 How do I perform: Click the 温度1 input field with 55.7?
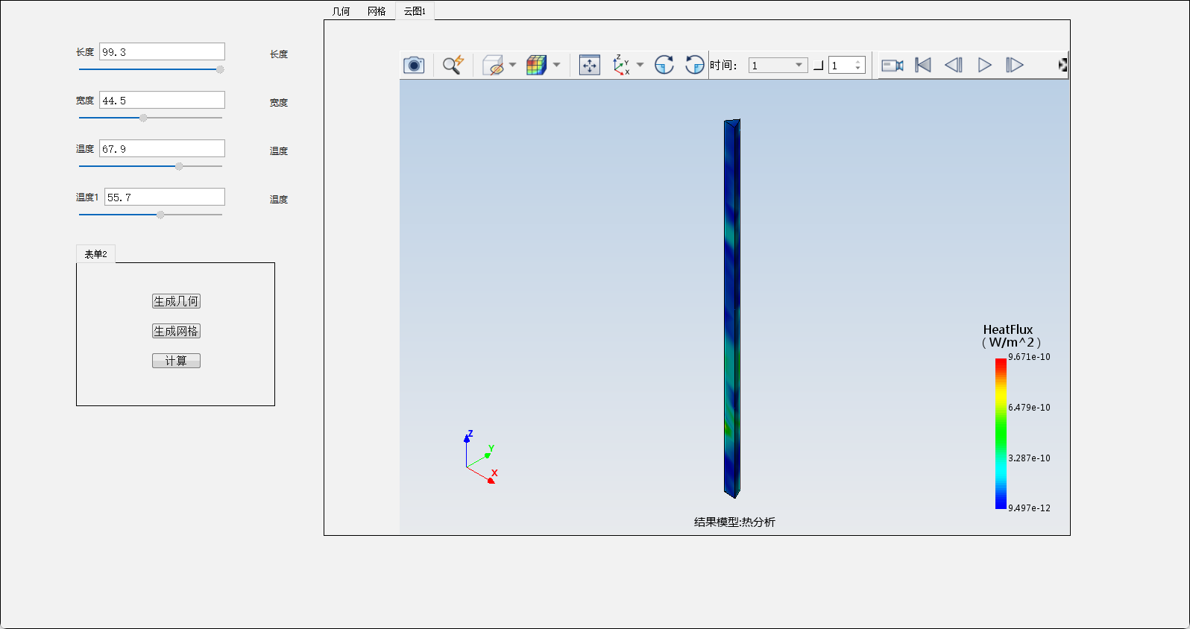pos(164,197)
